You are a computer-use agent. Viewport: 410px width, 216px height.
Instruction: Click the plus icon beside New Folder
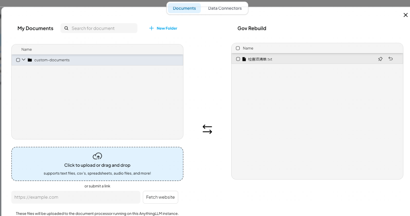151,28
